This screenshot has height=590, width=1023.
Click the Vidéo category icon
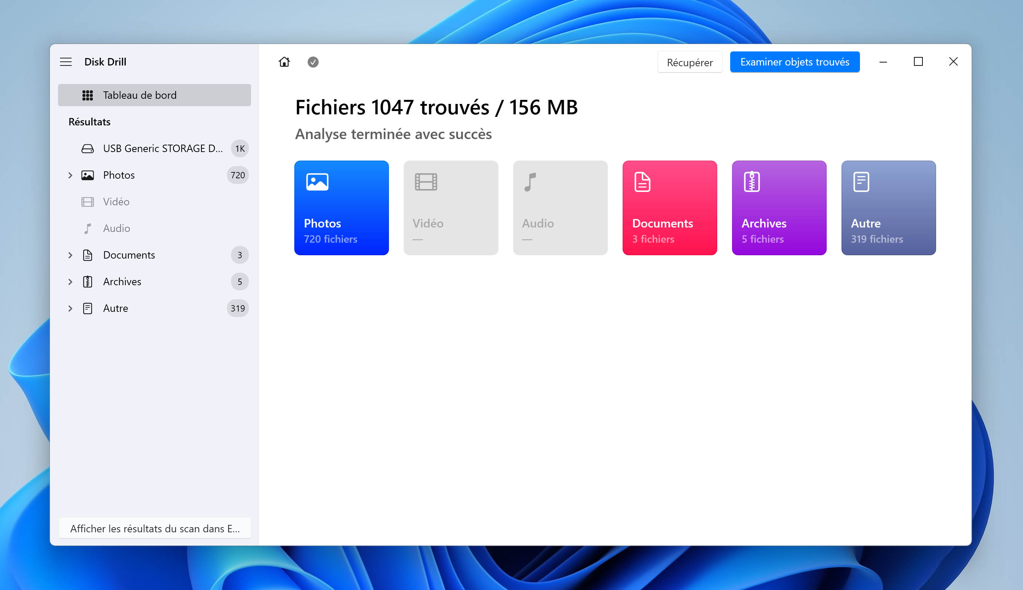pos(425,182)
